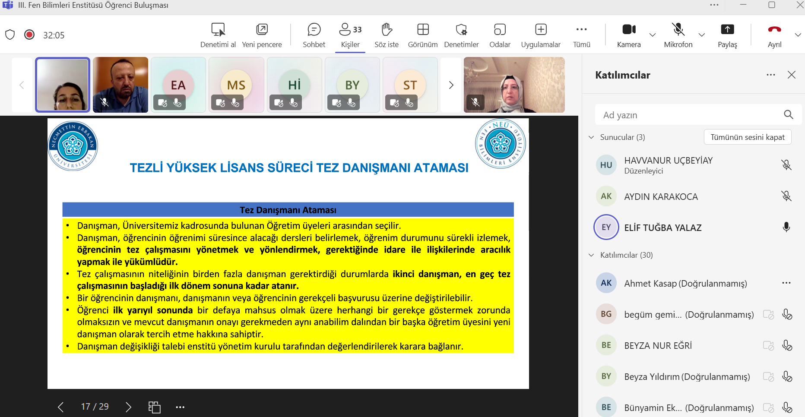Image resolution: width=805 pixels, height=417 pixels.
Task: Toggle the Kamera on or off
Action: coord(628,35)
